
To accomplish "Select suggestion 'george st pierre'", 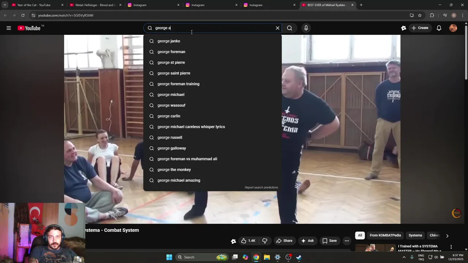I will (x=212, y=62).
